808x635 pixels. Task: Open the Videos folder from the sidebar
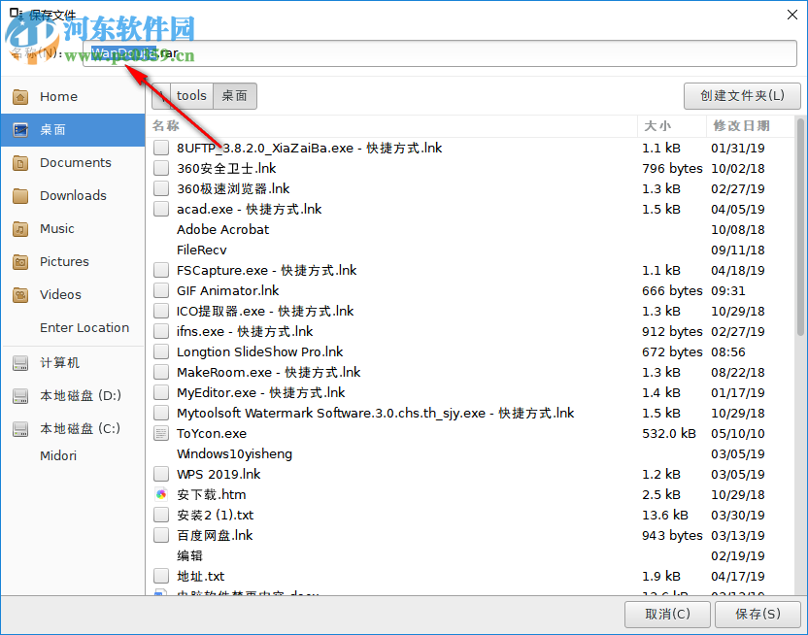pyautogui.click(x=58, y=294)
